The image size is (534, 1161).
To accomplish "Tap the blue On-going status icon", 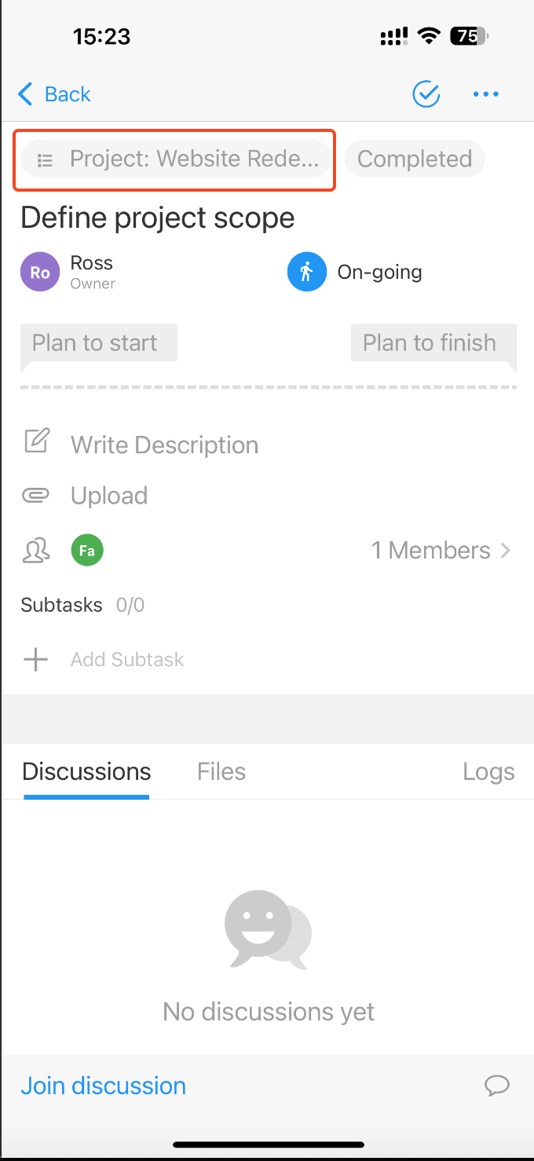I will pos(307,272).
